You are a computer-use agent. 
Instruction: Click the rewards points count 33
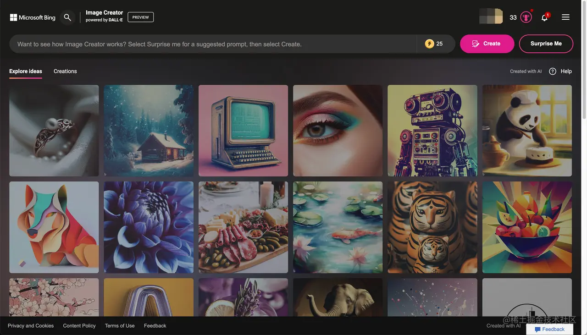[x=513, y=17]
